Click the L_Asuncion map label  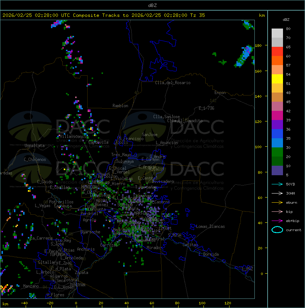click(167, 143)
